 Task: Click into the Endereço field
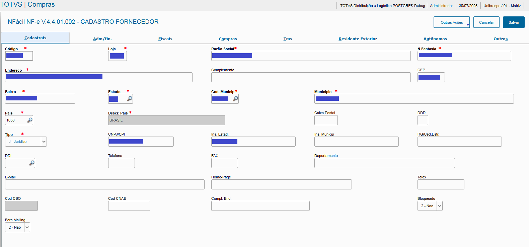point(99,77)
